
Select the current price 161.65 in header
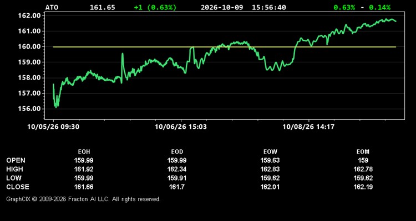(x=103, y=7)
